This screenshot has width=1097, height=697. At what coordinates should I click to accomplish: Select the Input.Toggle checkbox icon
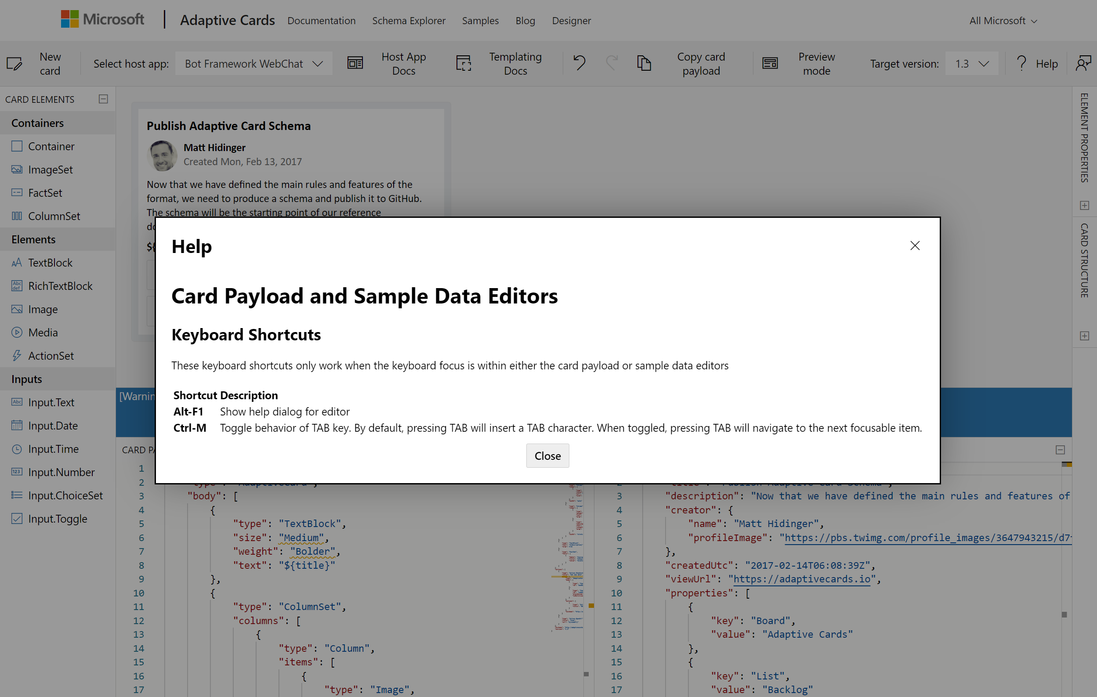[x=17, y=518]
